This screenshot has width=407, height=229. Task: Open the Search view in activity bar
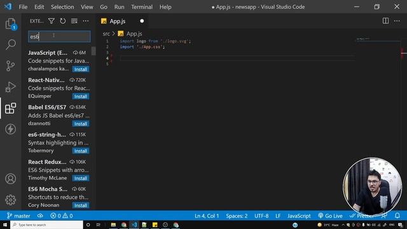pyautogui.click(x=11, y=45)
